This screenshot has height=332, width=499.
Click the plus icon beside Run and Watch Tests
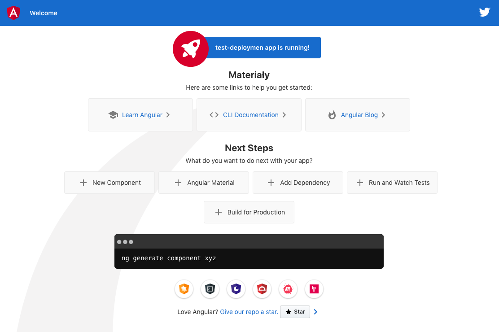[x=360, y=183]
